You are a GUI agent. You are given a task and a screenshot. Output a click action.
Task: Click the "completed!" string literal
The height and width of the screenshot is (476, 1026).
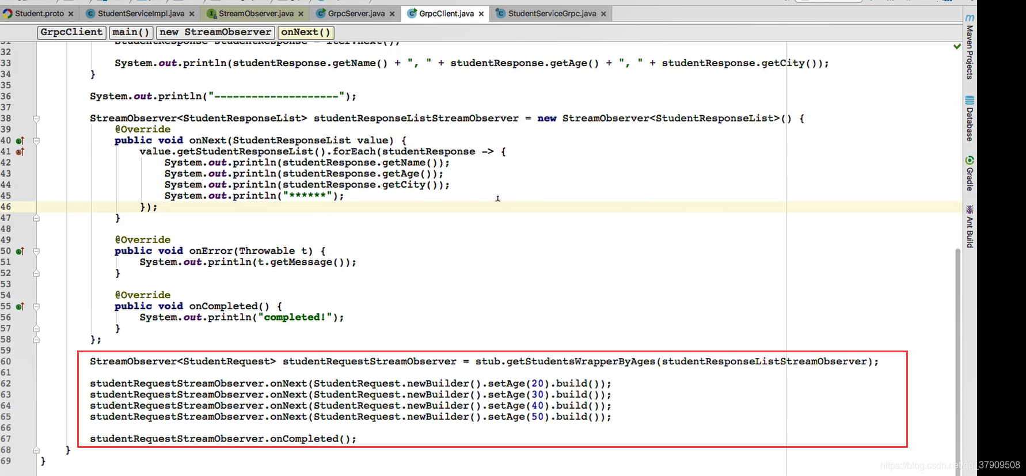pos(295,317)
